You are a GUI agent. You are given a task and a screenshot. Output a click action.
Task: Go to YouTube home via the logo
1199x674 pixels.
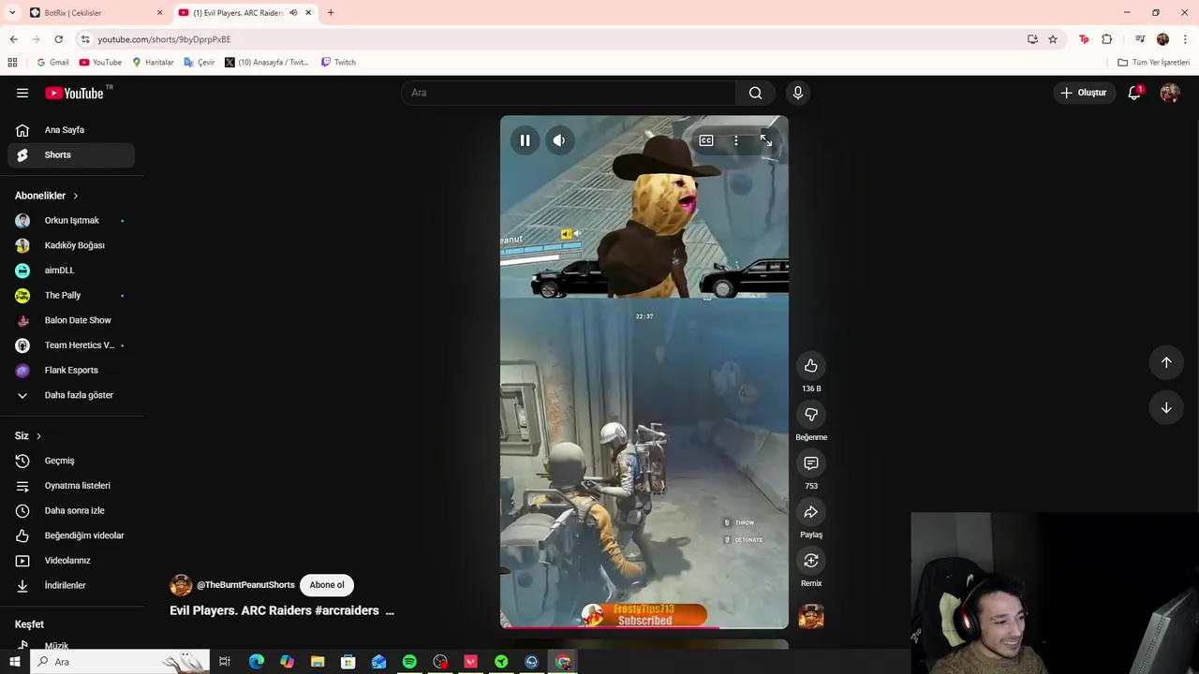75,93
